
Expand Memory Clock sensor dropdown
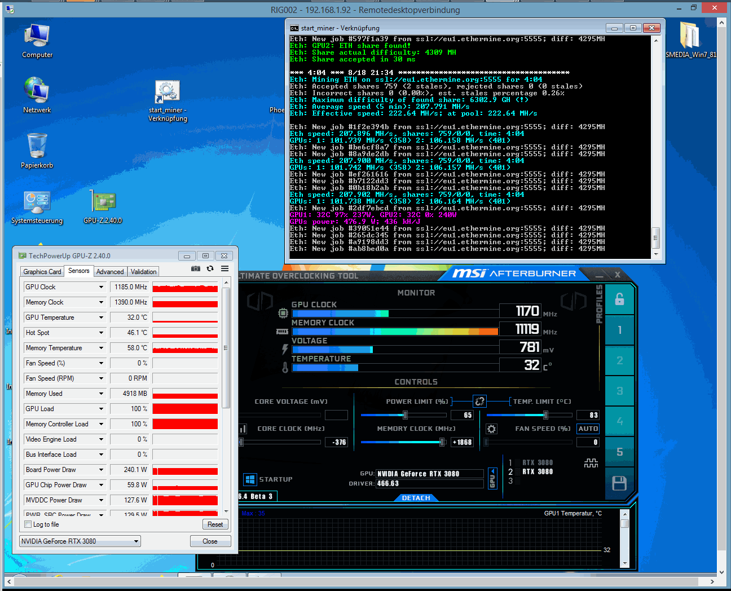(102, 302)
